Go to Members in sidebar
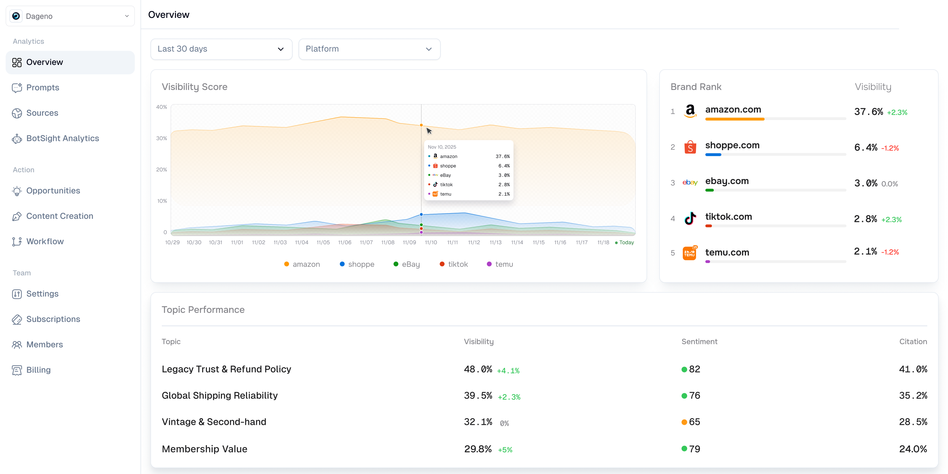948x474 pixels. pos(45,345)
